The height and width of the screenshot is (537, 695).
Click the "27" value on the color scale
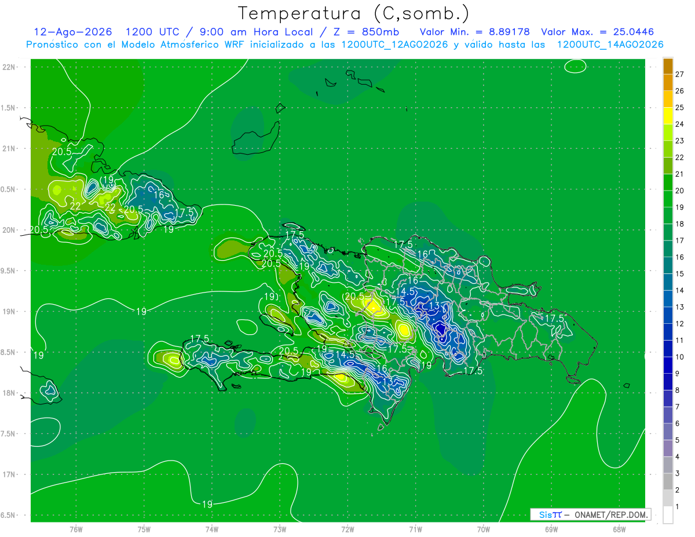click(x=680, y=75)
